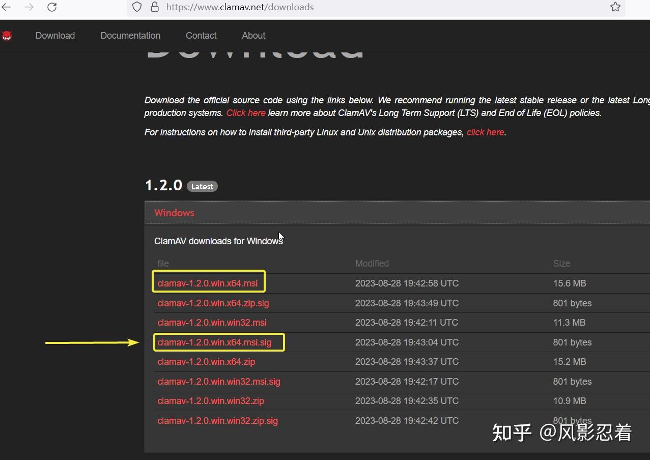Click the 'Size' column header
The width and height of the screenshot is (650, 460).
click(562, 264)
